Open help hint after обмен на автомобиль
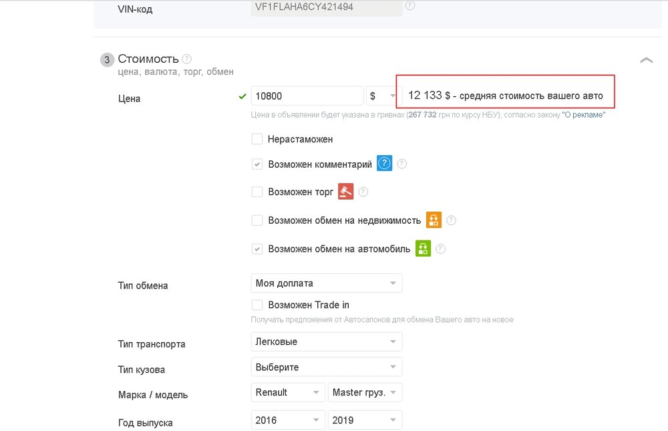The width and height of the screenshot is (668, 431). (440, 249)
